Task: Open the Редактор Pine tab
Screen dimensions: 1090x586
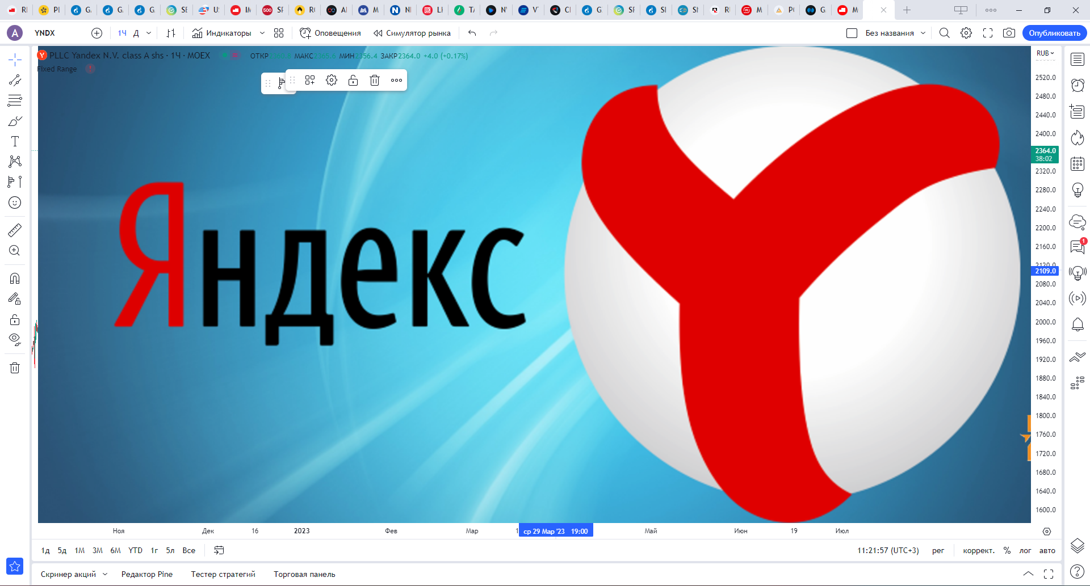Action: pyautogui.click(x=147, y=574)
